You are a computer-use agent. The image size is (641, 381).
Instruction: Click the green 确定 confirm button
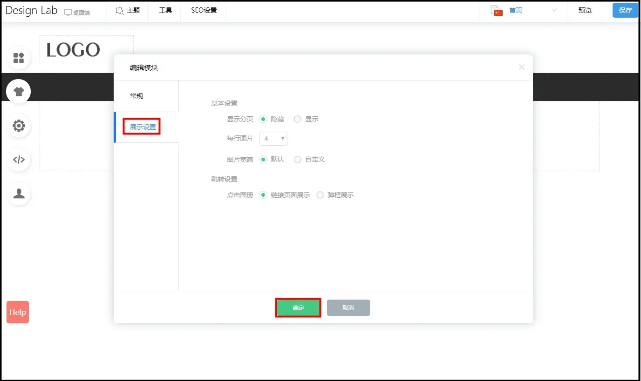(x=298, y=308)
